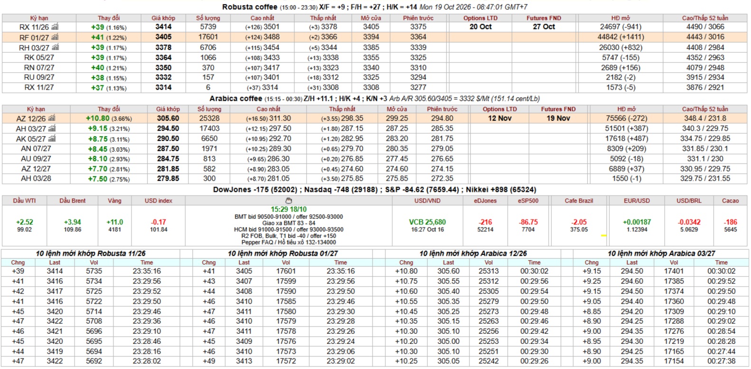
Task: Click the 44842 (+1411) open interest value
Action: coord(620,37)
